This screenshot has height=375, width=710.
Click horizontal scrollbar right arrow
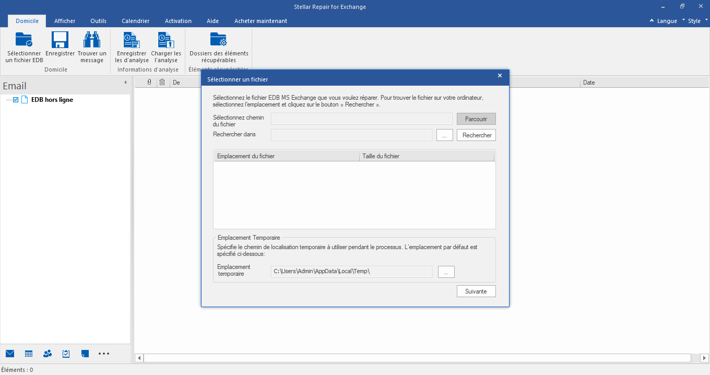click(704, 358)
